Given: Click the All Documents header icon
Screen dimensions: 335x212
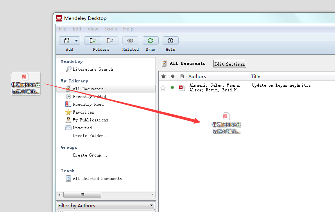Looking at the screenshot, I should [164, 64].
